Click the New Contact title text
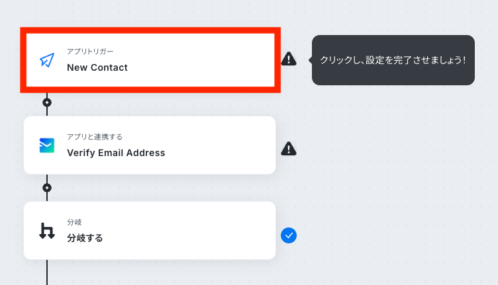Image resolution: width=498 pixels, height=285 pixels. tap(97, 67)
